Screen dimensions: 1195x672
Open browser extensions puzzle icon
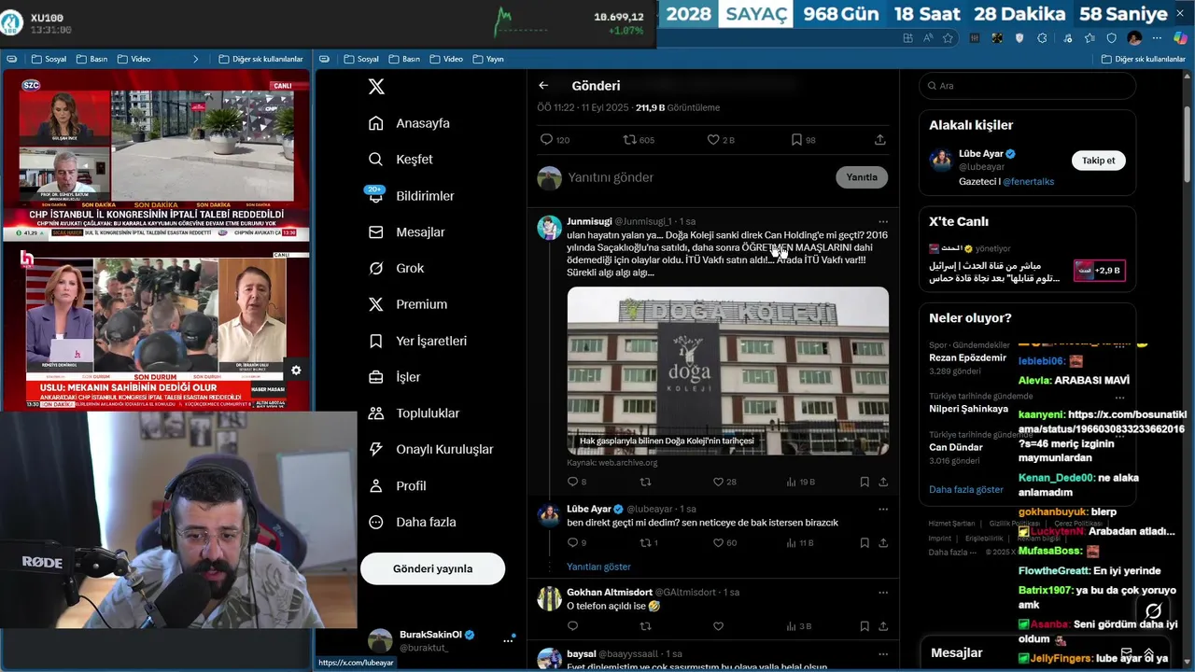(x=1042, y=38)
